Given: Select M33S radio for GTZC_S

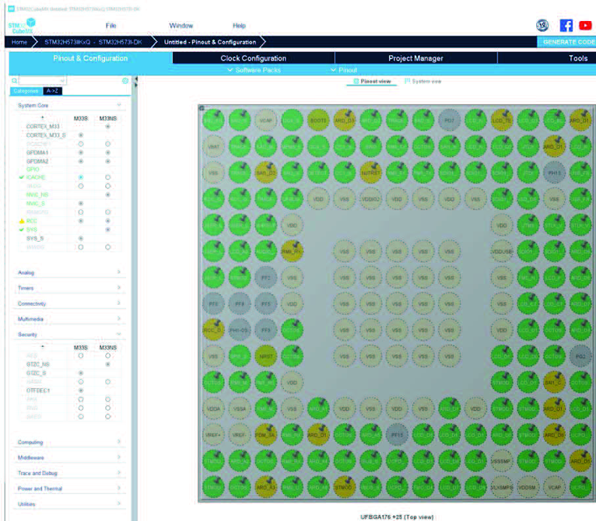Looking at the screenshot, I should click(81, 373).
